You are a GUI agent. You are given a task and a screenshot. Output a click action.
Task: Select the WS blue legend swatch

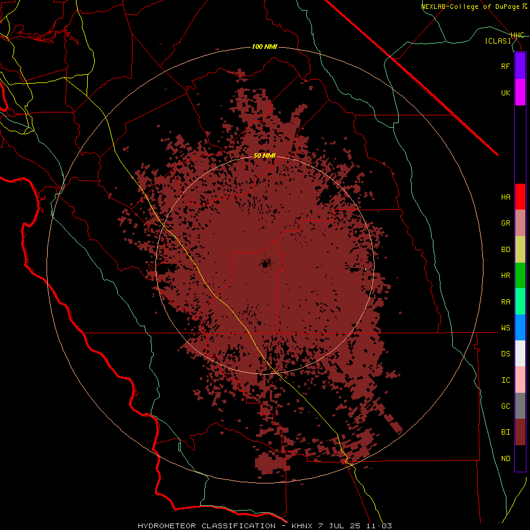click(520, 327)
